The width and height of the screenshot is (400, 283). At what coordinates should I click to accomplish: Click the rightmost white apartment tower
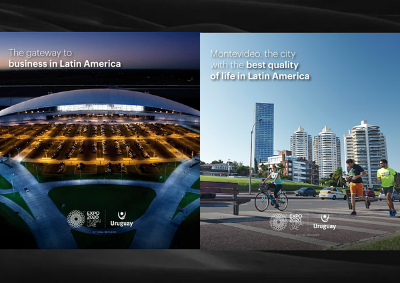coord(365,150)
